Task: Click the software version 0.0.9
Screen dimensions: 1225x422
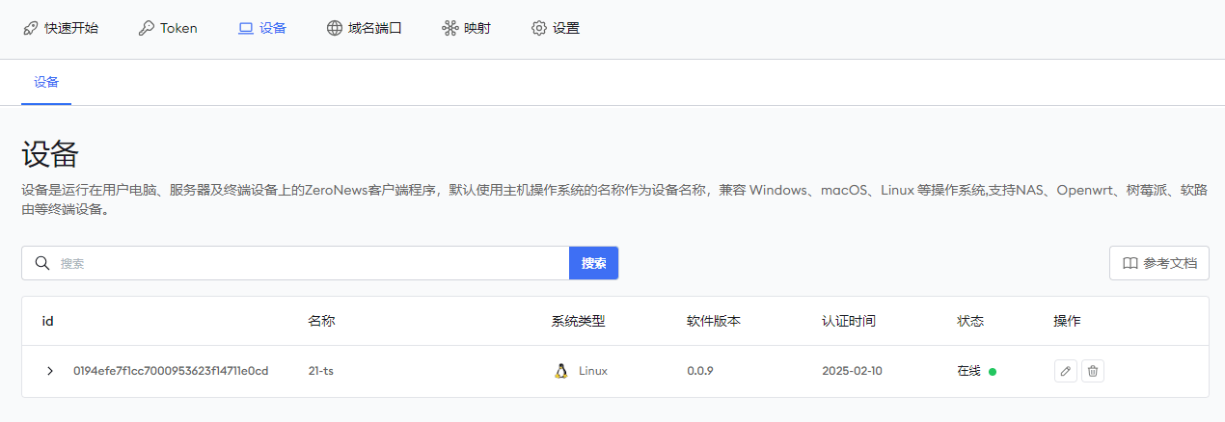Action: pyautogui.click(x=700, y=371)
